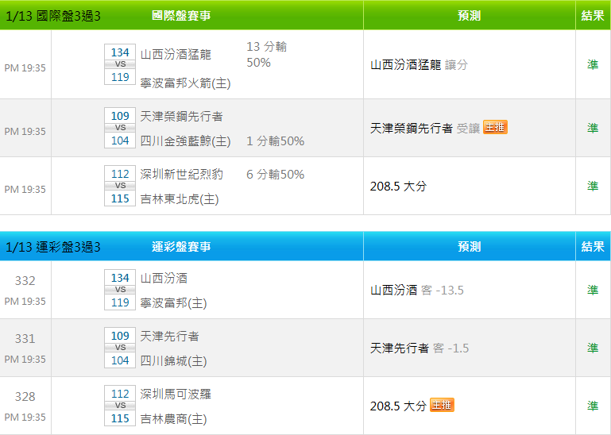611x435 pixels.
Task: Open team 四川金強藍鯨(主)
Action: click(185, 141)
